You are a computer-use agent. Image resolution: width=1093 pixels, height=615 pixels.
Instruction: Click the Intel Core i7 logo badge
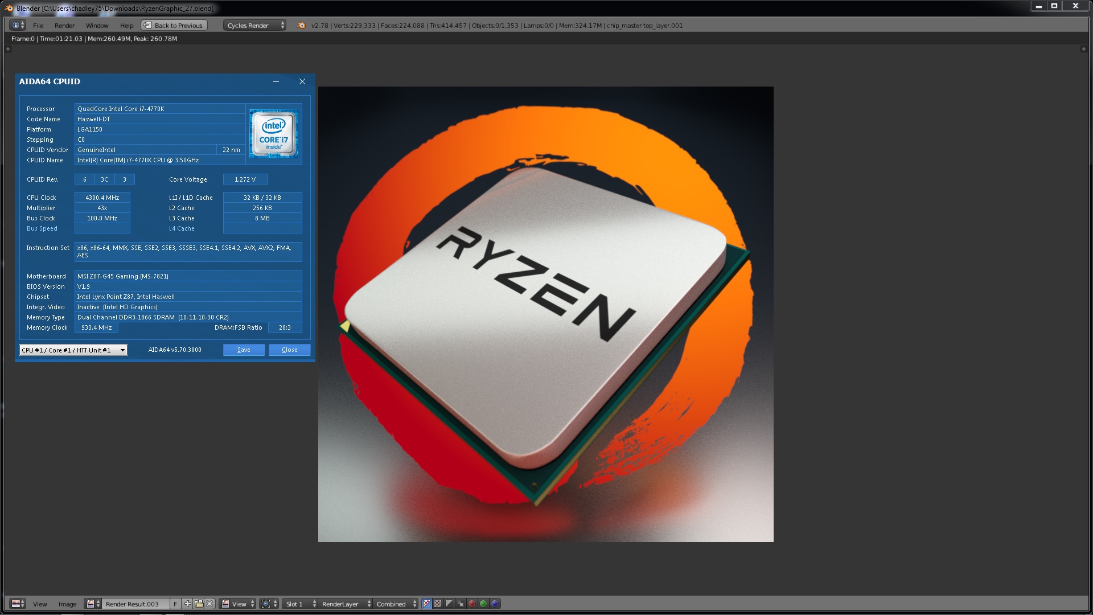click(x=274, y=134)
